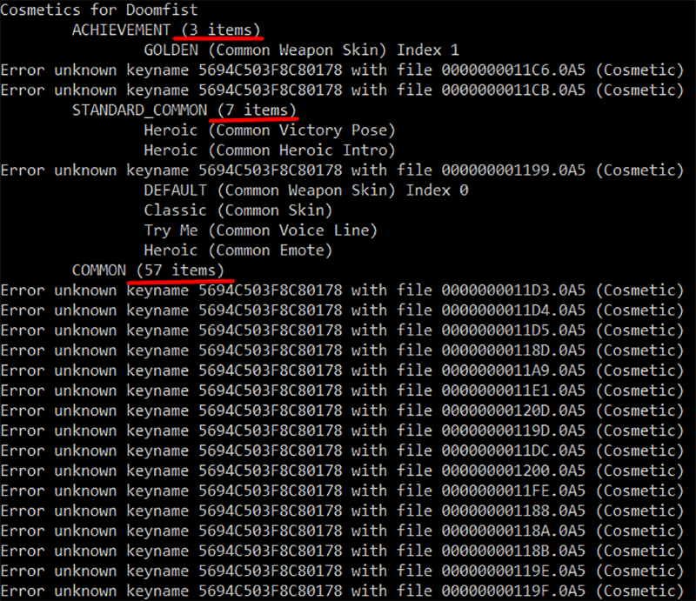696x601 pixels.
Task: Click the error line with file 000000001199.0A5
Action: point(342,170)
